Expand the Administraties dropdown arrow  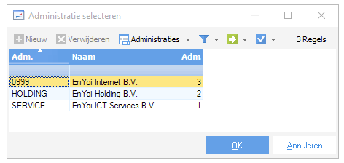pos(188,39)
